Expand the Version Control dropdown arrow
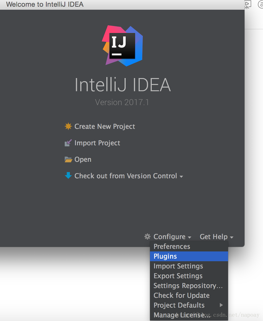Image resolution: width=263 pixels, height=321 pixels. [x=181, y=176]
